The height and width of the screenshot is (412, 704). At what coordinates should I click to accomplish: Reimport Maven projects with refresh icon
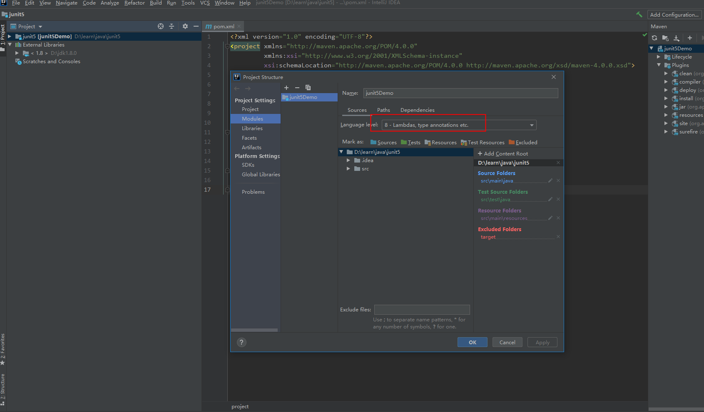[654, 38]
